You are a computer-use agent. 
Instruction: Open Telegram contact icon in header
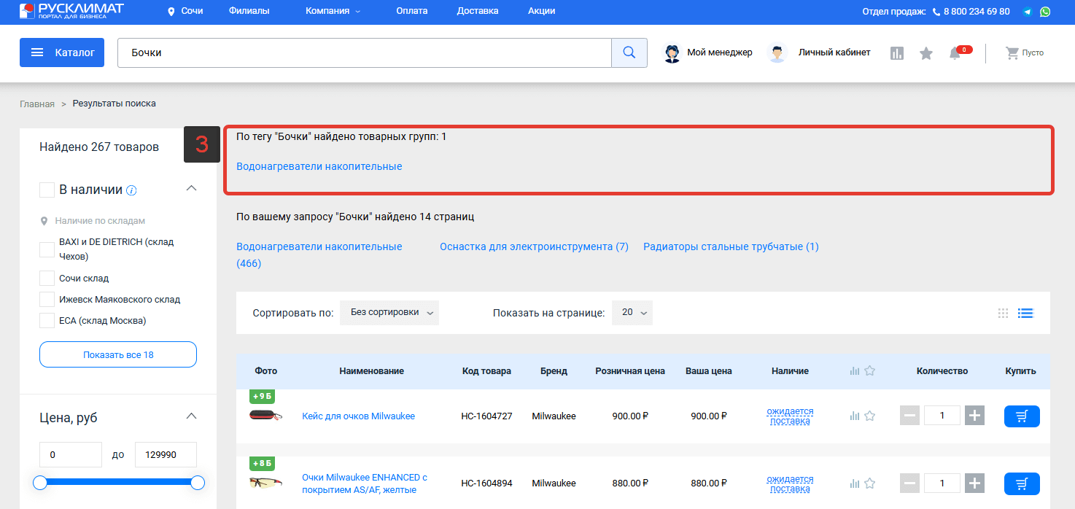point(1028,12)
